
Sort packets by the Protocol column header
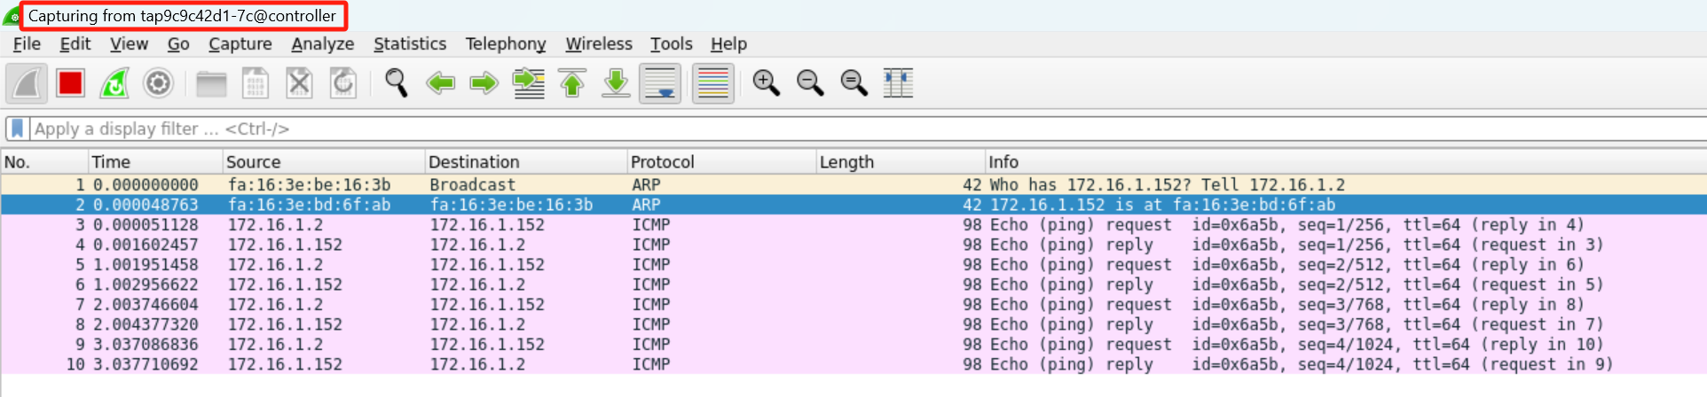[721, 162]
